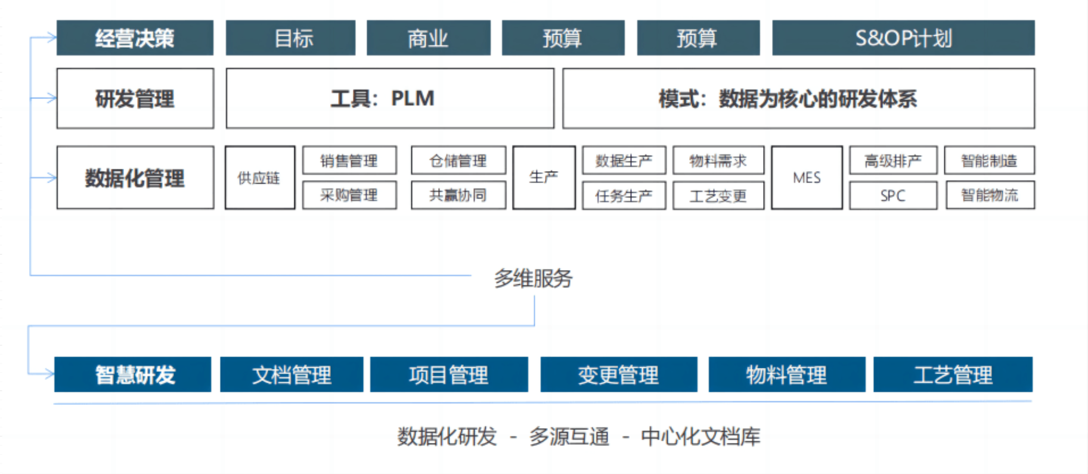Select the 变更管理 blue box
This screenshot has width=1088, height=474.
tap(618, 374)
